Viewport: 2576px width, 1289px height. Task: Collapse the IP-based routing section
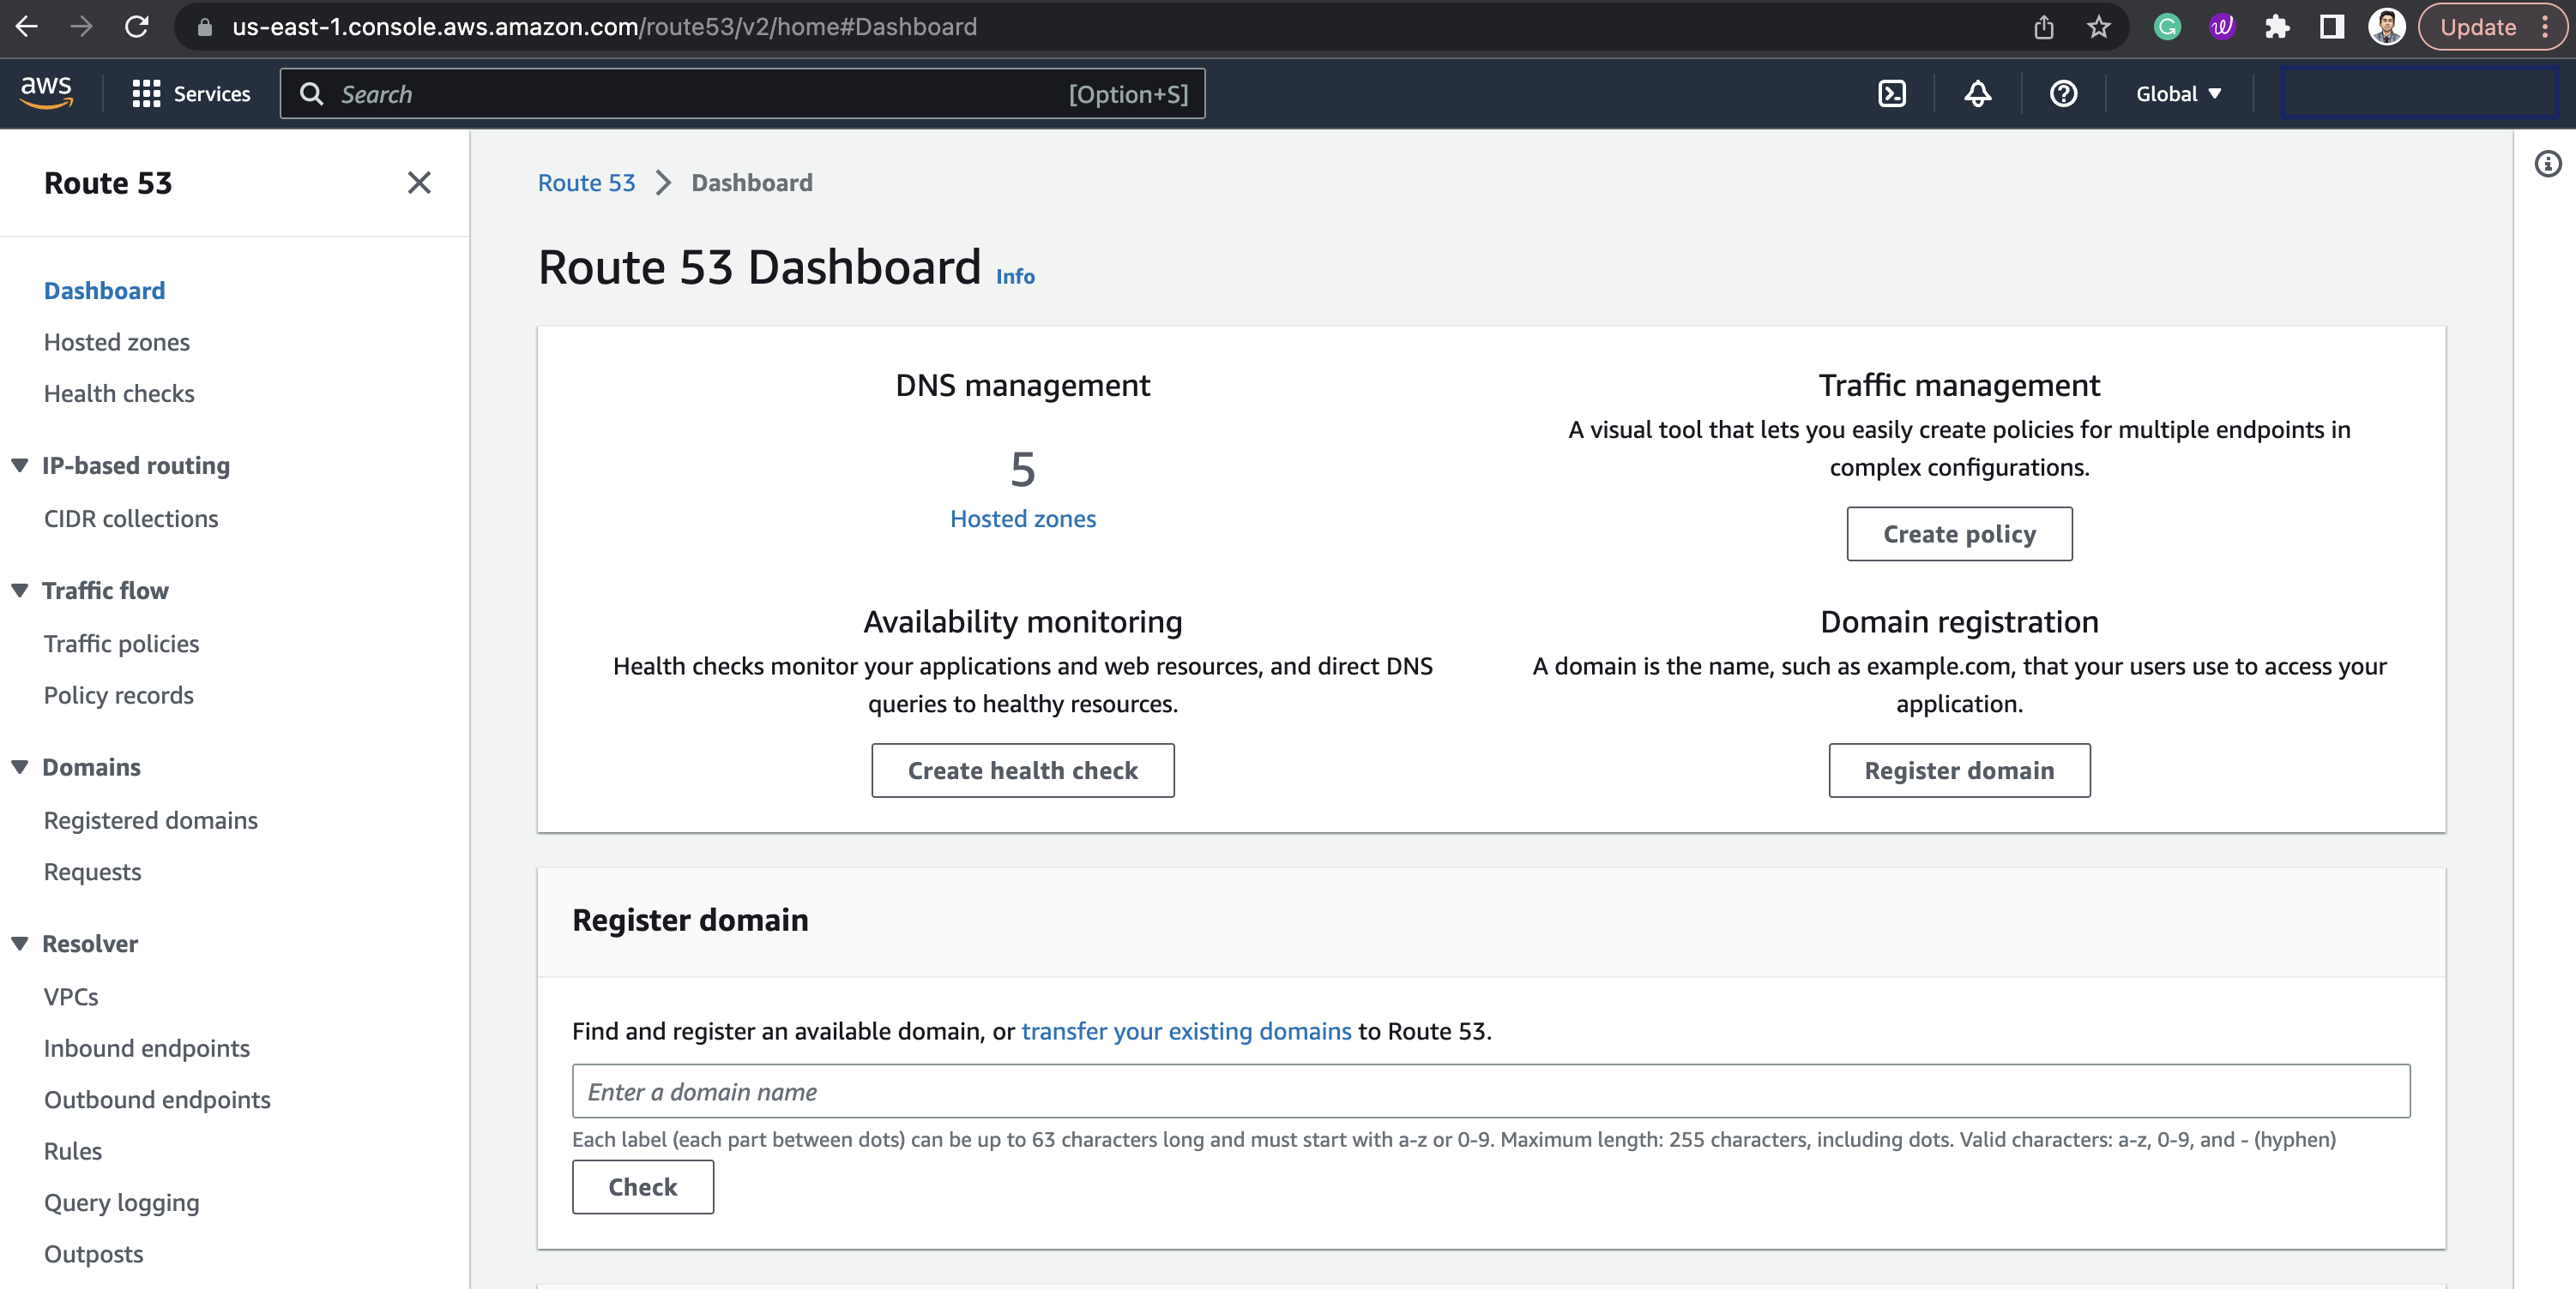20,465
